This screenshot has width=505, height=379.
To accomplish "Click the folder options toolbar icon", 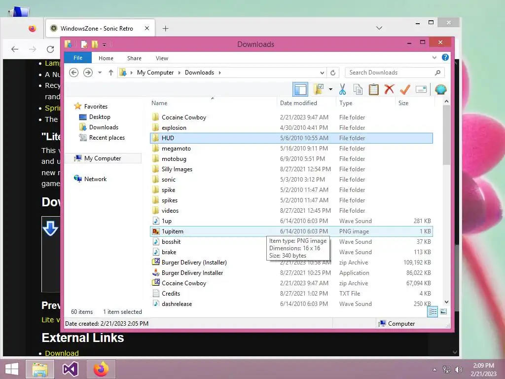I will tap(319, 89).
